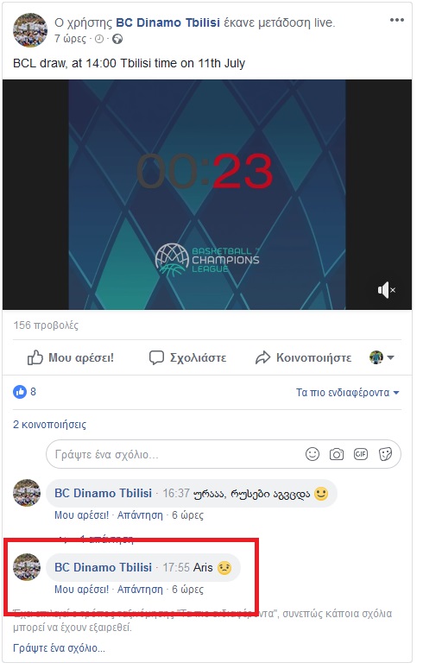423x669 pixels.
Task: Expand the Τα πιο ενδιαφέροντα sort dropdown
Action: pos(347,393)
